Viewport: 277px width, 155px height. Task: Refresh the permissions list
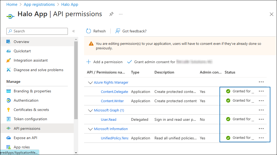pyautogui.click(x=96, y=31)
